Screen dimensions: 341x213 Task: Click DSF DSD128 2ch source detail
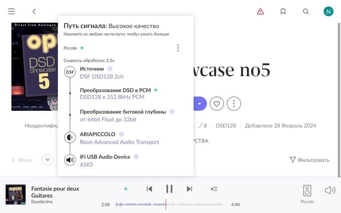[x=102, y=76]
